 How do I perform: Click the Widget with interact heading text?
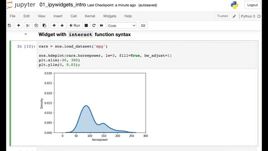pyautogui.click(x=85, y=34)
